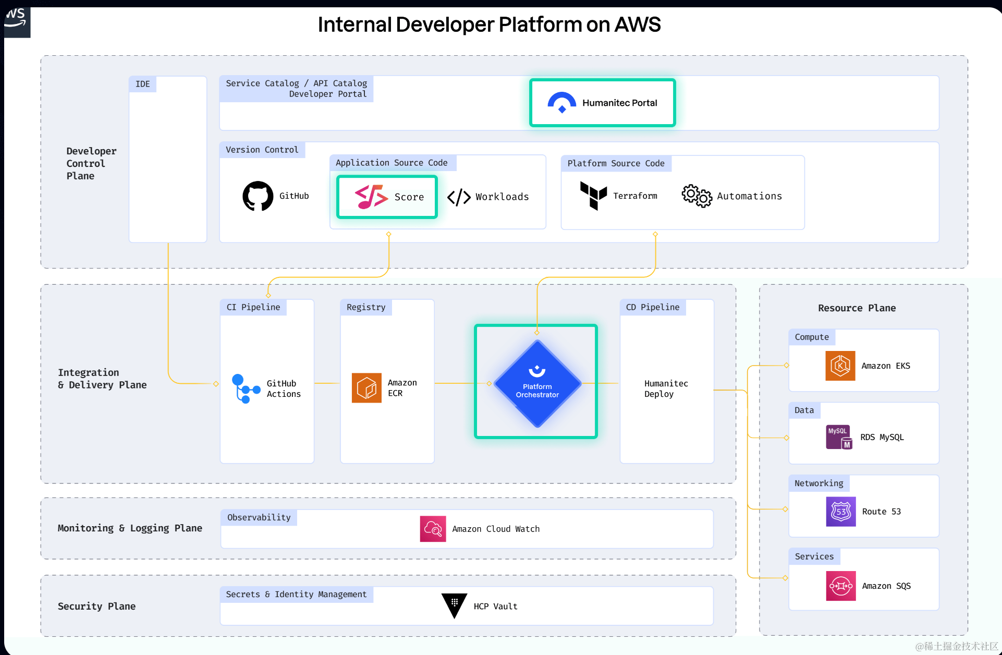Click the Workloads code brackets icon
This screenshot has height=655, width=1002.
point(459,197)
